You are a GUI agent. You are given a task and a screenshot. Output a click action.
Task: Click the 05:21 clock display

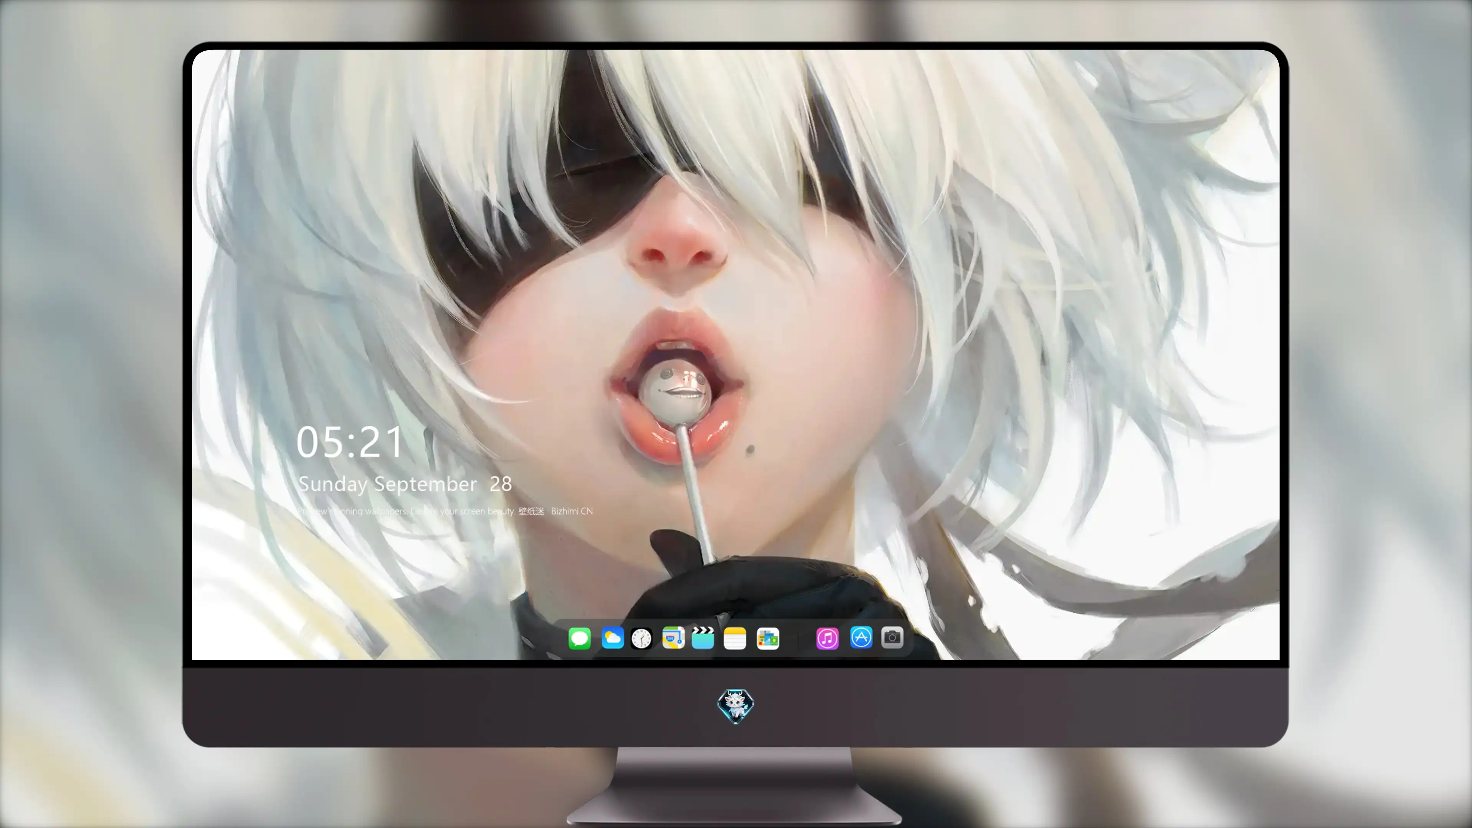(350, 442)
